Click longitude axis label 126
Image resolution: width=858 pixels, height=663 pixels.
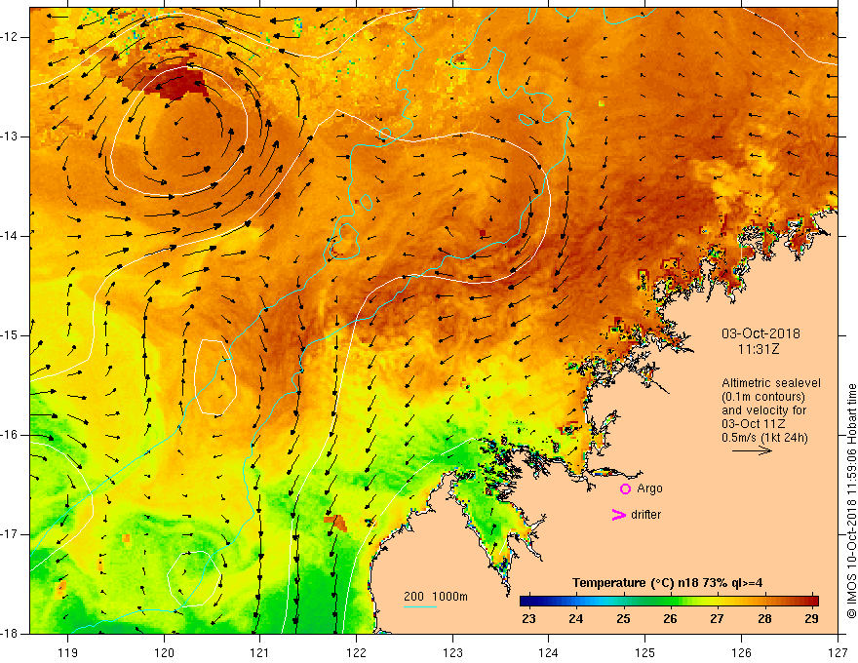coord(741,652)
